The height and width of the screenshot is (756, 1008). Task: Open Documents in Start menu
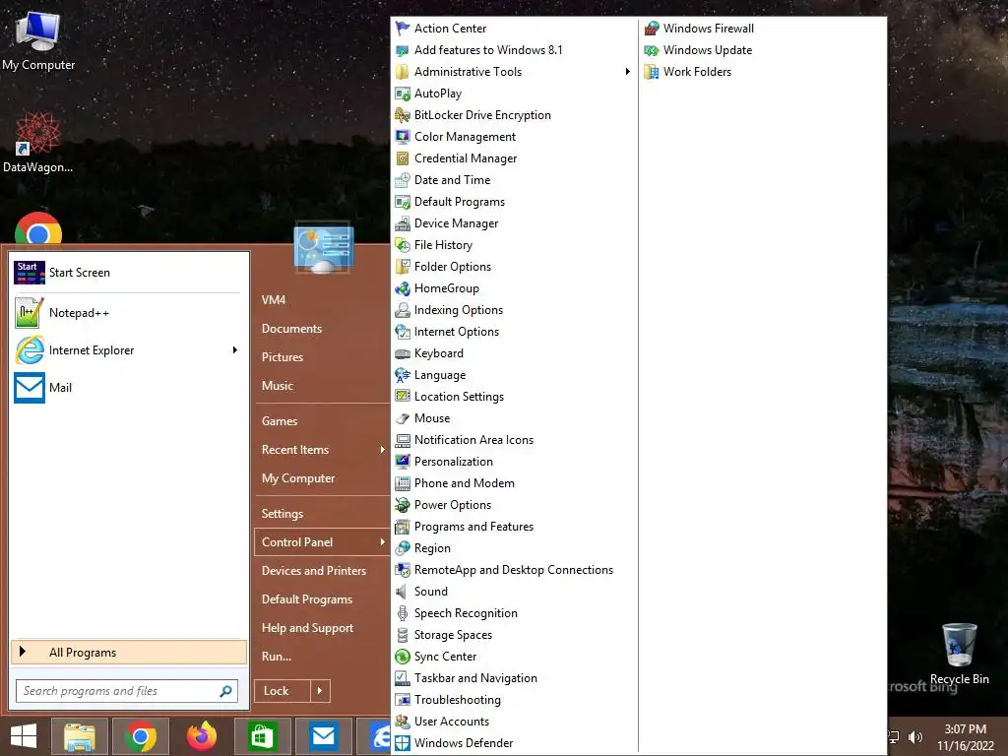[x=291, y=329]
